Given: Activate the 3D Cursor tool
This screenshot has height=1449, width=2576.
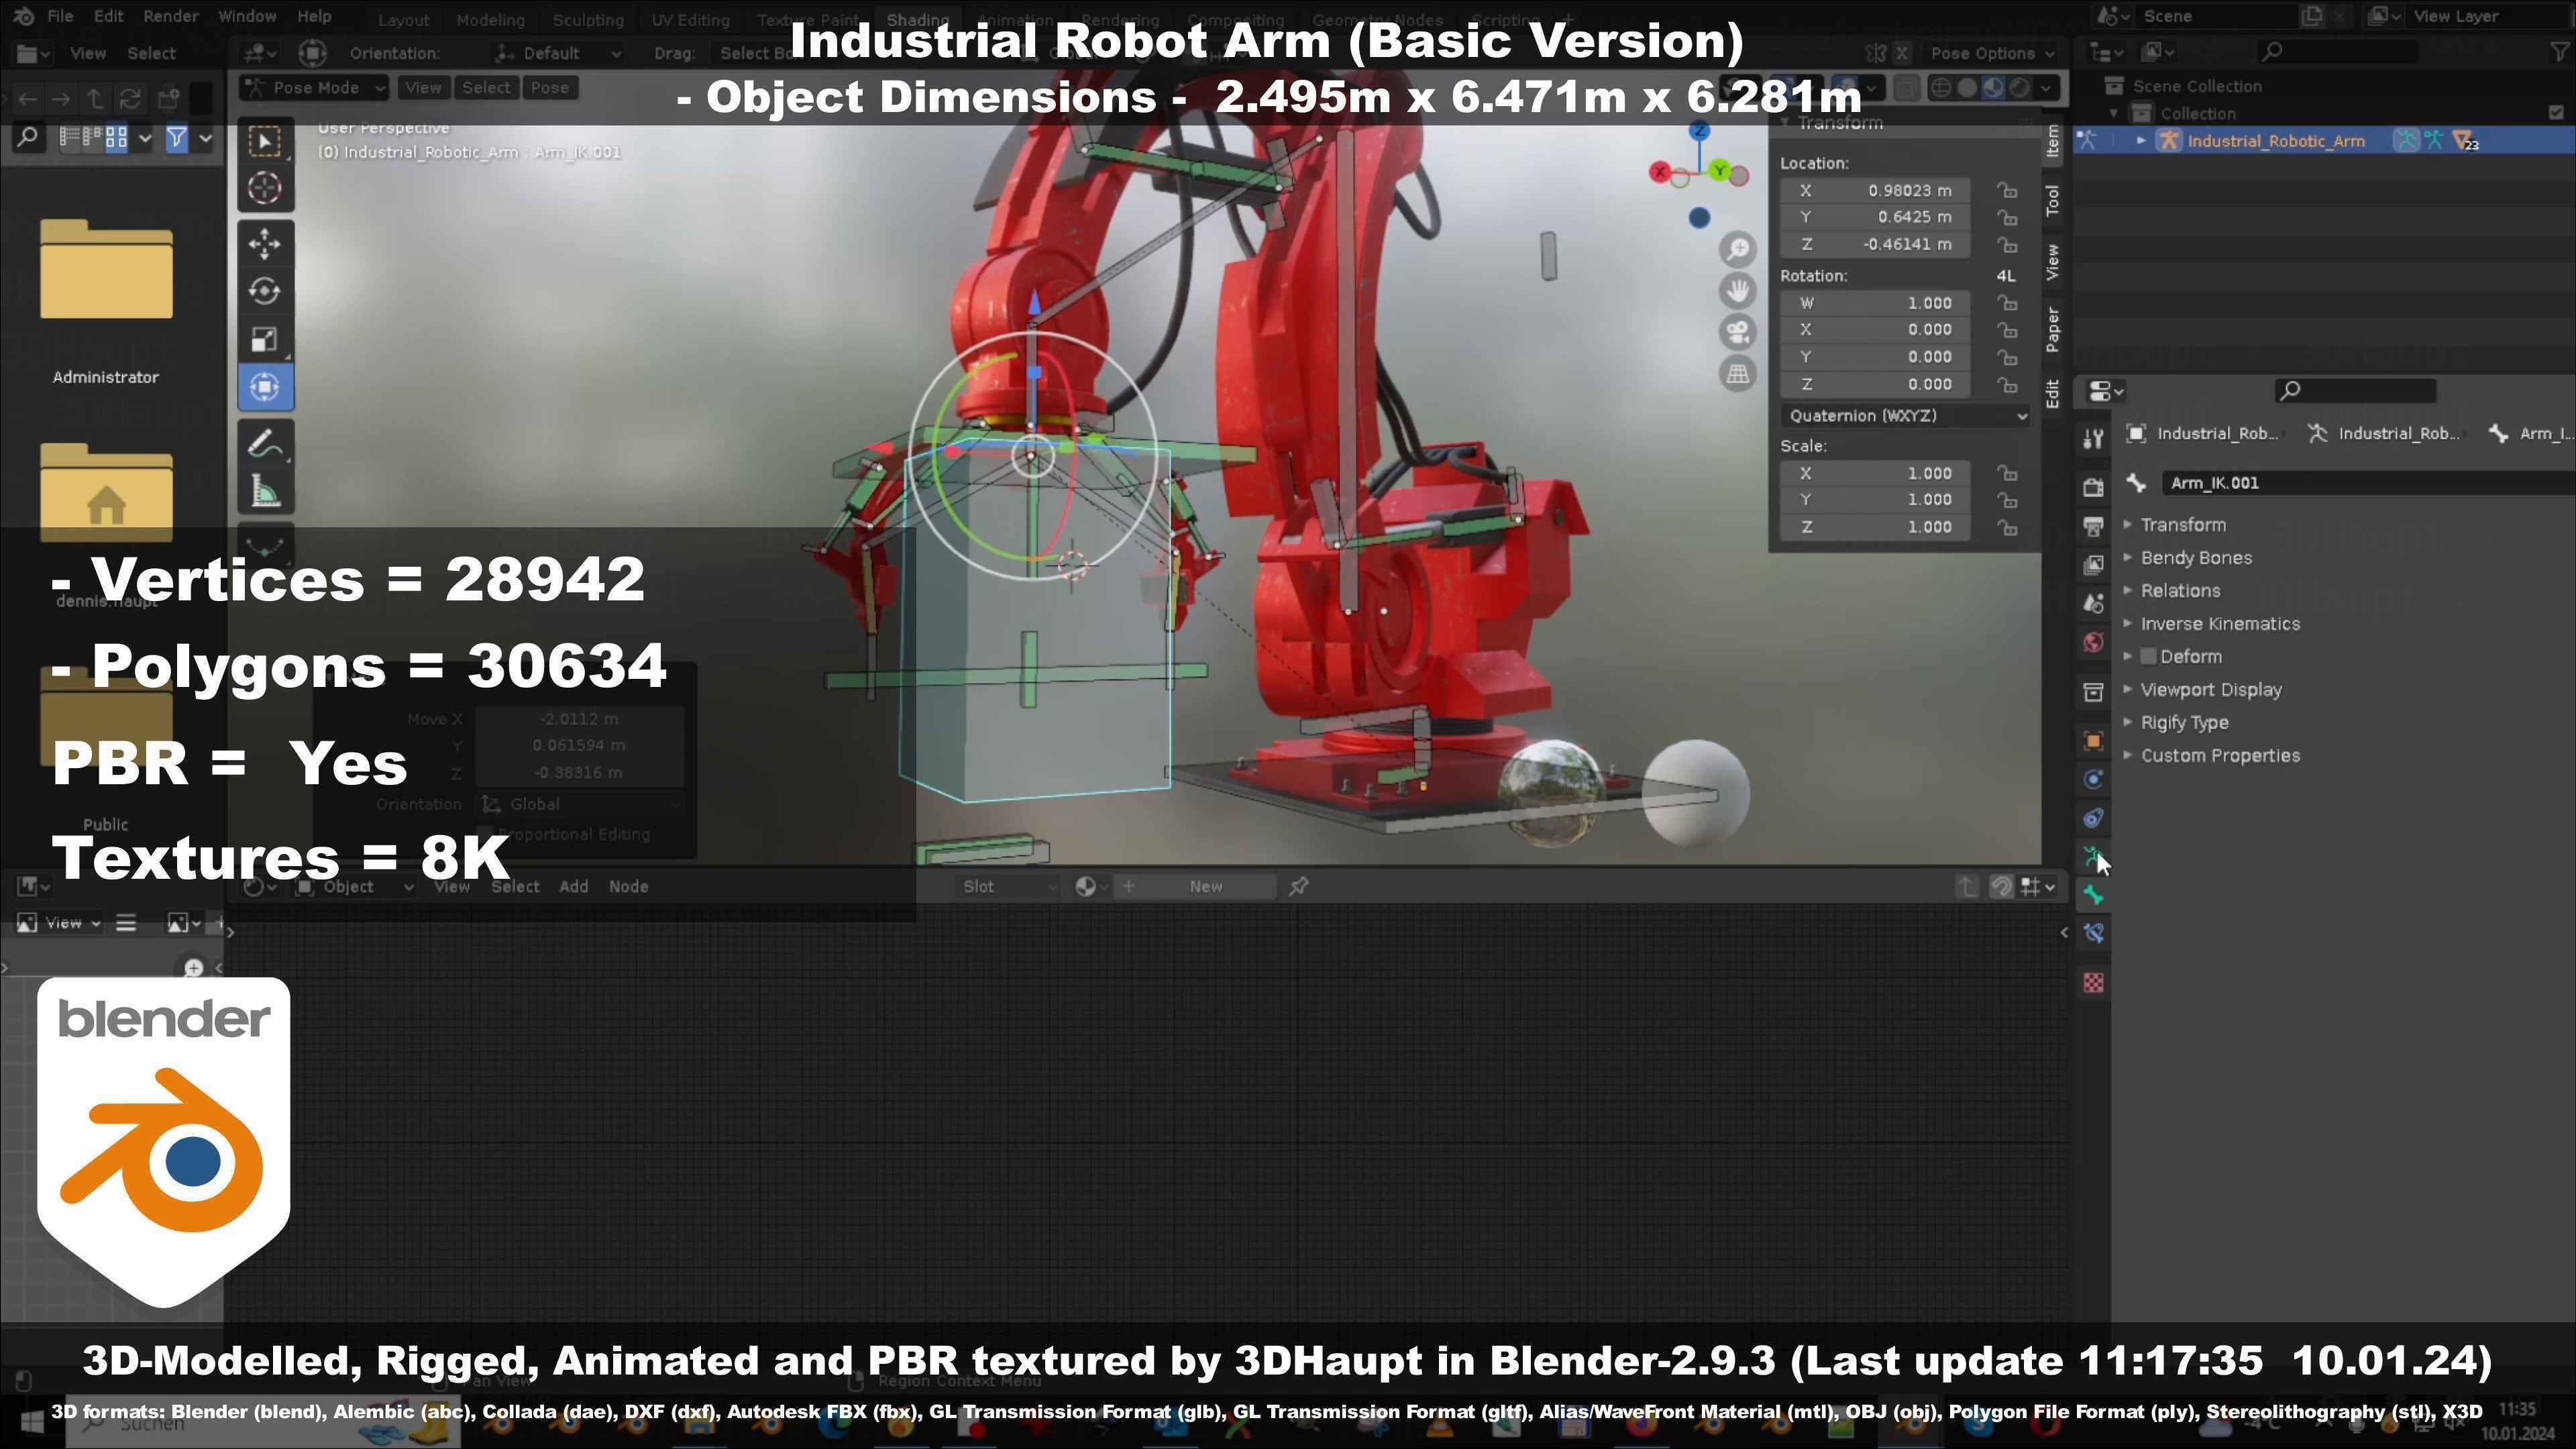Looking at the screenshot, I should [265, 188].
